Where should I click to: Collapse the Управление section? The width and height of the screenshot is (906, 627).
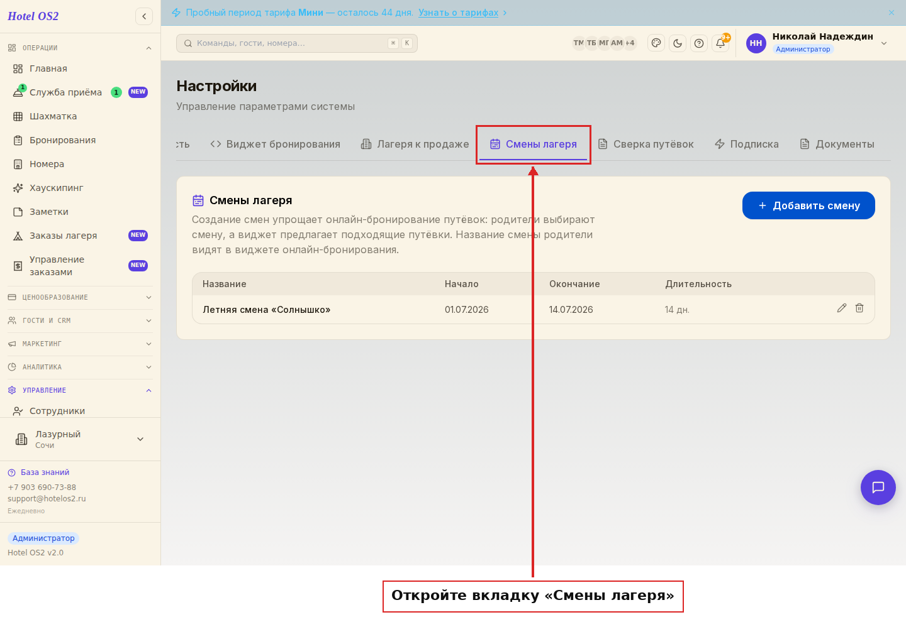80,390
